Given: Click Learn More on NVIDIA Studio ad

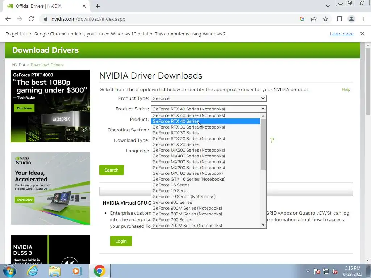Looking at the screenshot, I should point(25,200).
